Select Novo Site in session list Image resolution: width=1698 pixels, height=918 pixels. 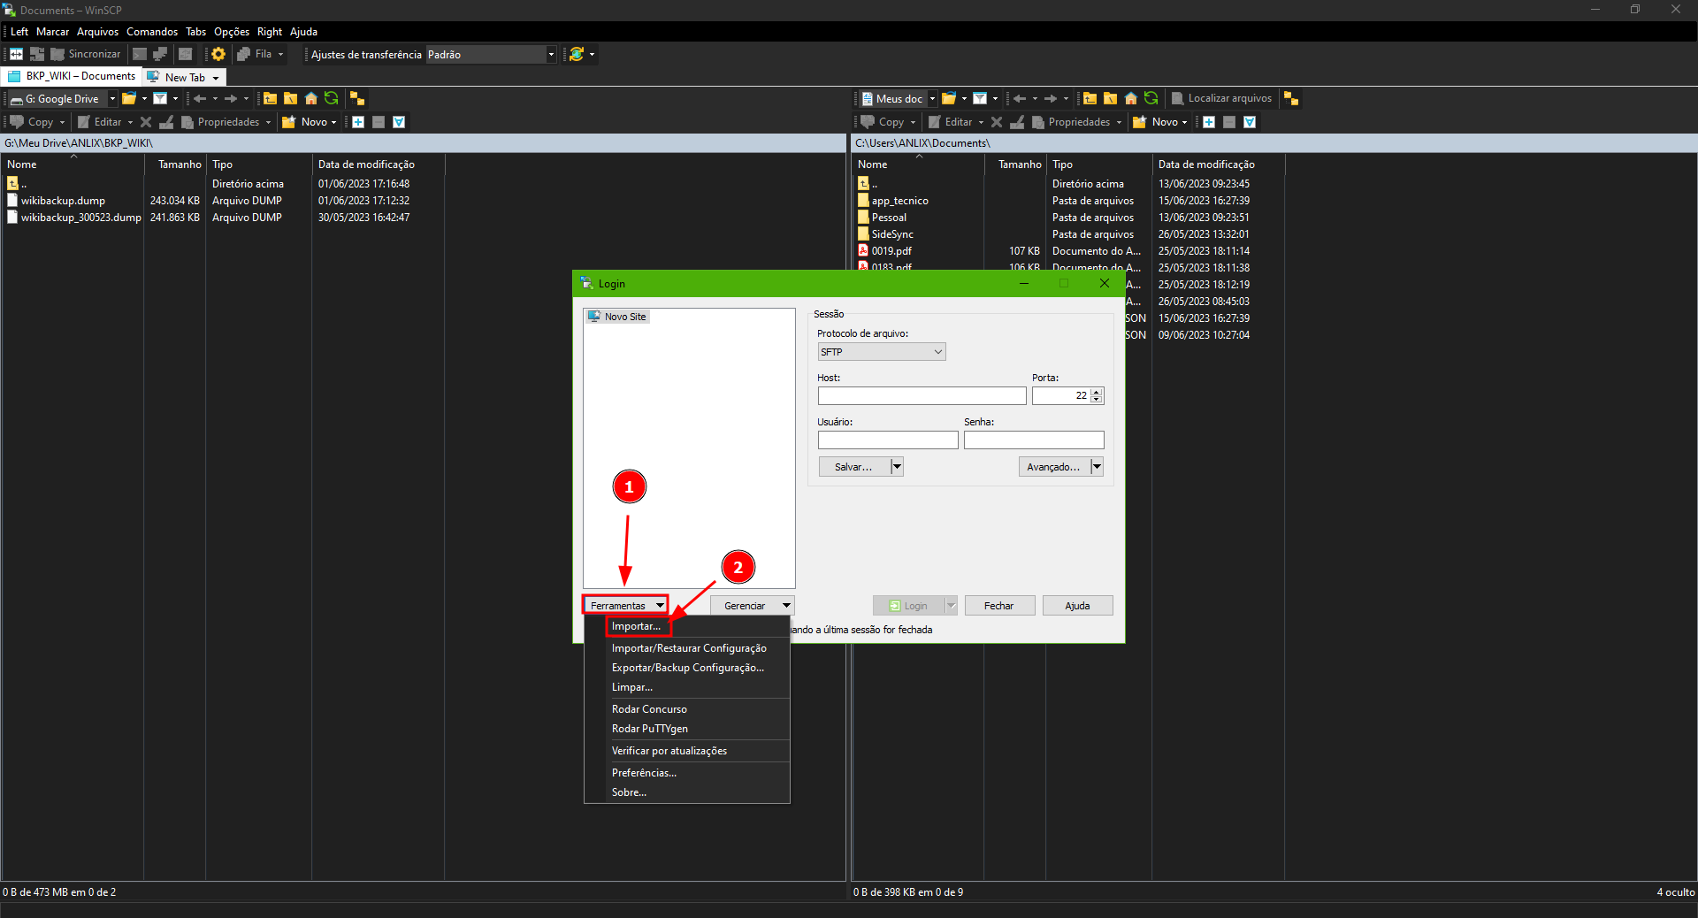click(x=617, y=317)
